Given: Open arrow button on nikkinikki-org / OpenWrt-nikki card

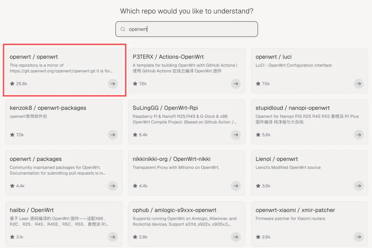Looking at the screenshot, I should [x=236, y=186].
